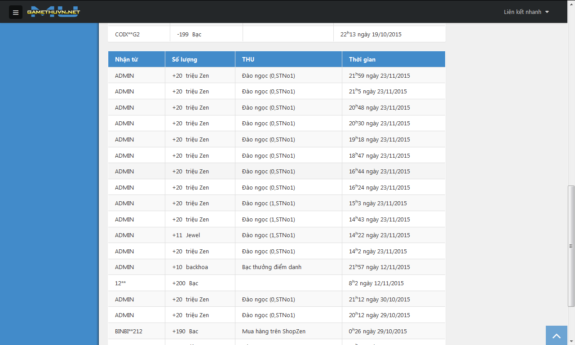Click Đào ngọc (1,STNo1) in 15h3 row
This screenshot has height=345, width=575.
click(269, 203)
